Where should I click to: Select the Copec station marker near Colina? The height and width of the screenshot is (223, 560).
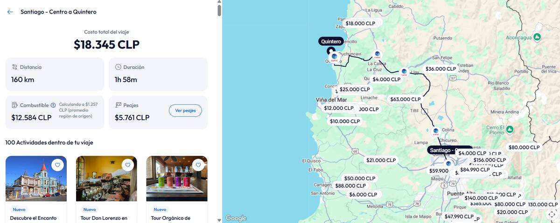pos(435,131)
